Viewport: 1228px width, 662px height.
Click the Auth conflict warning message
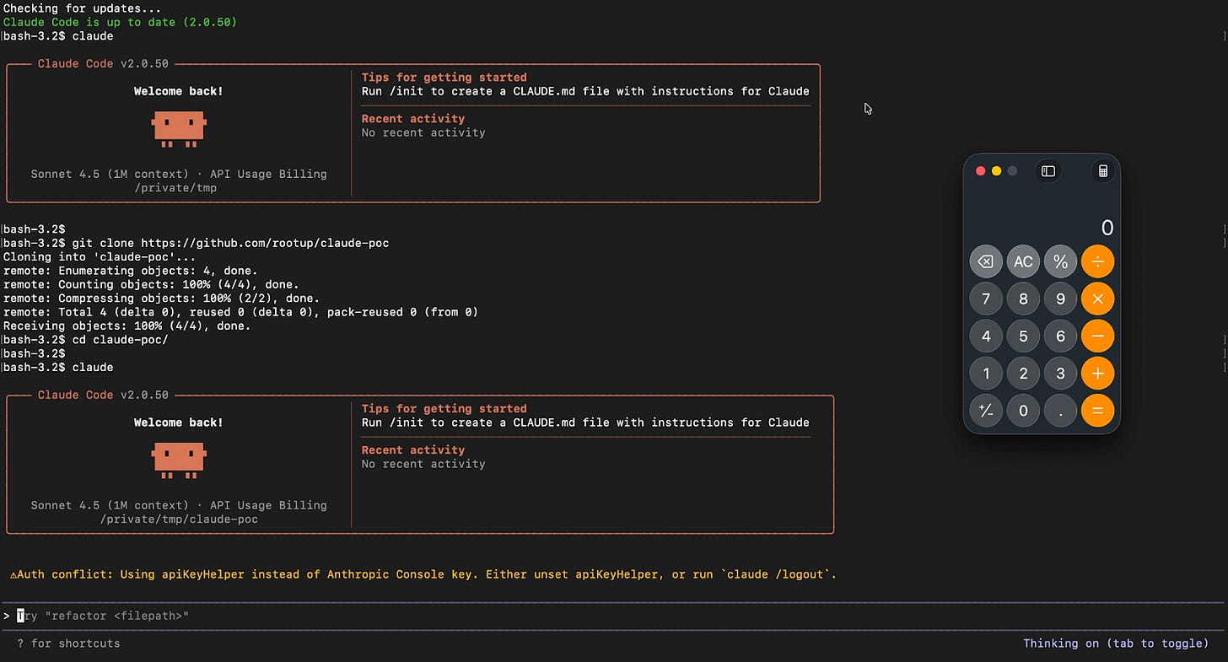pos(423,574)
